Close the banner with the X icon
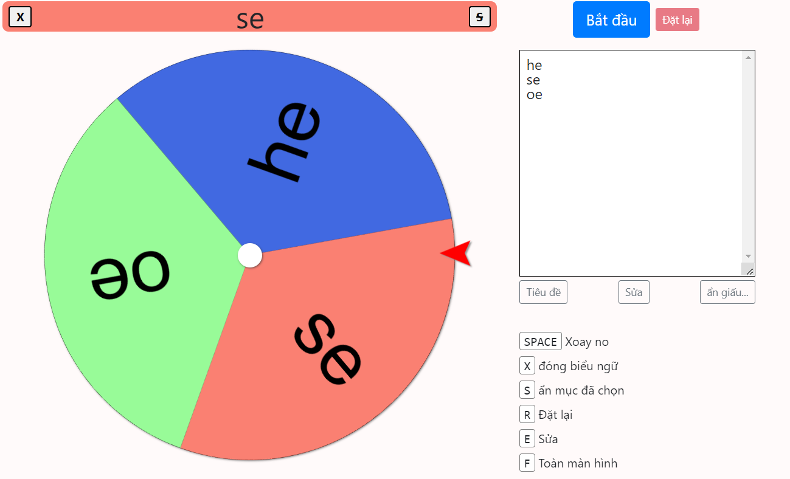 [x=20, y=17]
